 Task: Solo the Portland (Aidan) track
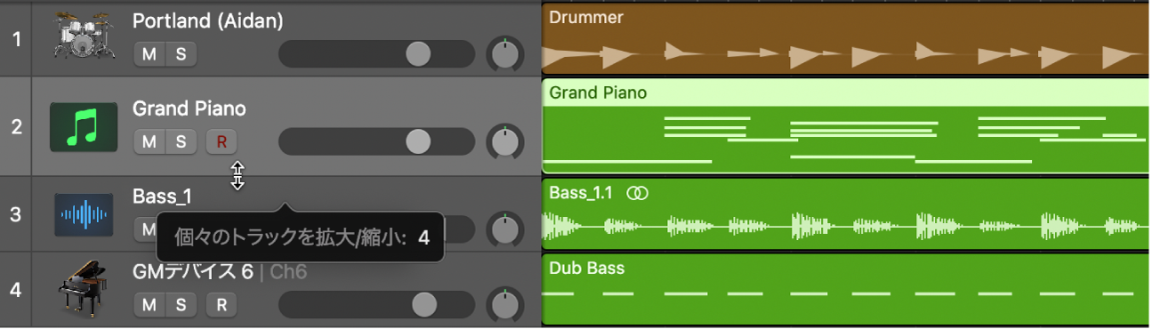click(x=181, y=54)
